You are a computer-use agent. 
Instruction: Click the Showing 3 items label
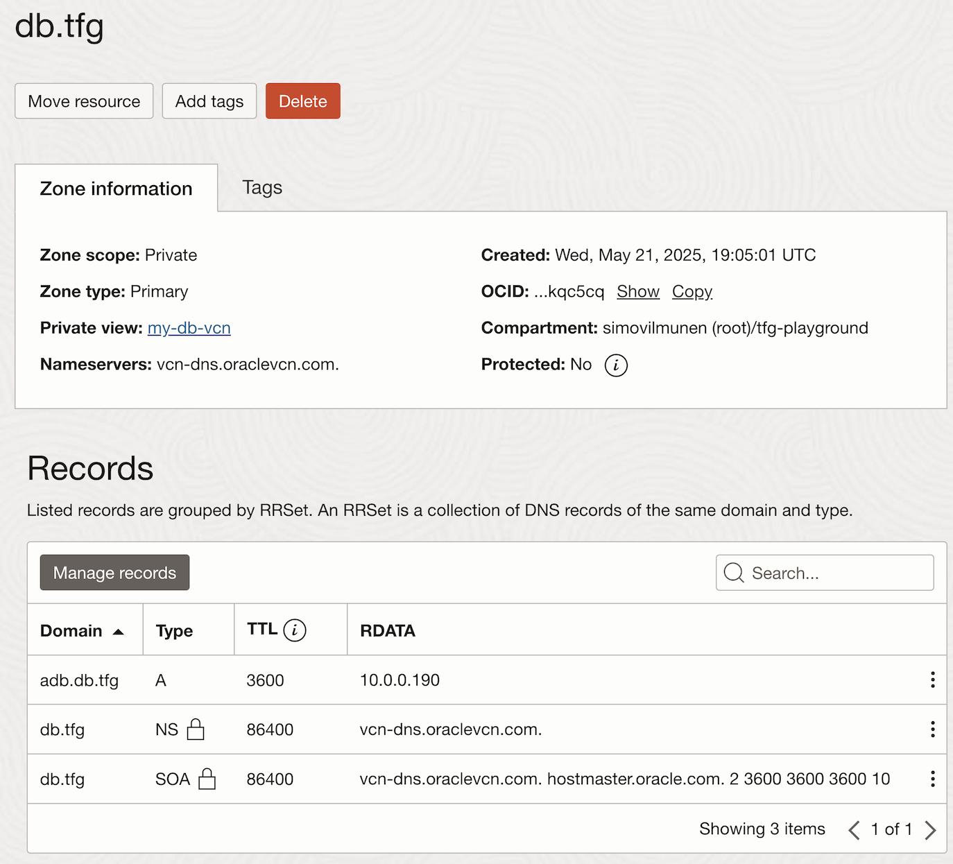point(762,829)
